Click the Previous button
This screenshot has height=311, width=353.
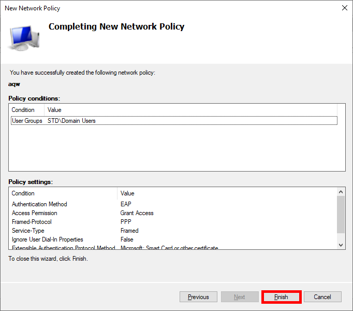(198, 297)
